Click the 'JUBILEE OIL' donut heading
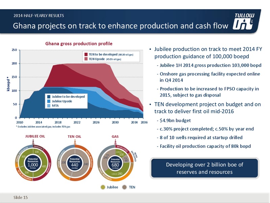This screenshot has height=203, width=270. click(35, 136)
